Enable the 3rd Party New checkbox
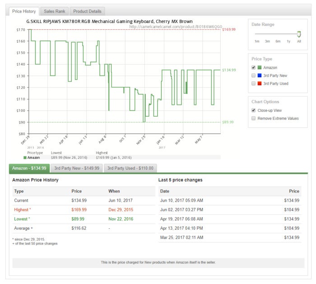The width and height of the screenshot is (316, 284). (254, 76)
